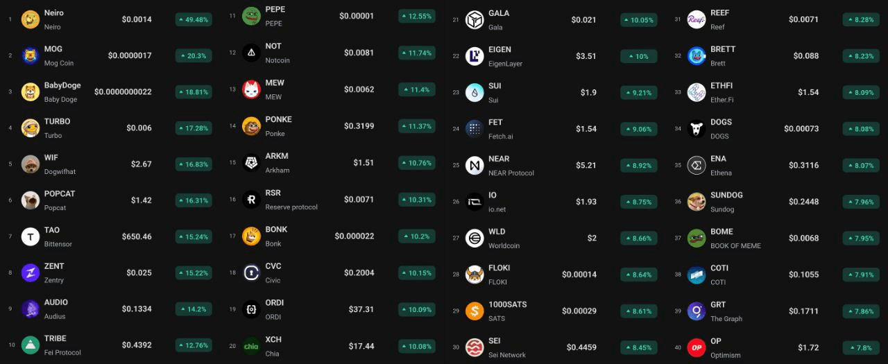Click the Neiro coin icon
Image resolution: width=888 pixels, height=364 pixels.
(31, 19)
